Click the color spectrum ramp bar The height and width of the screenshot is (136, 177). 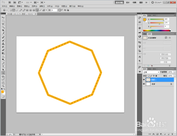(x=157, y=30)
